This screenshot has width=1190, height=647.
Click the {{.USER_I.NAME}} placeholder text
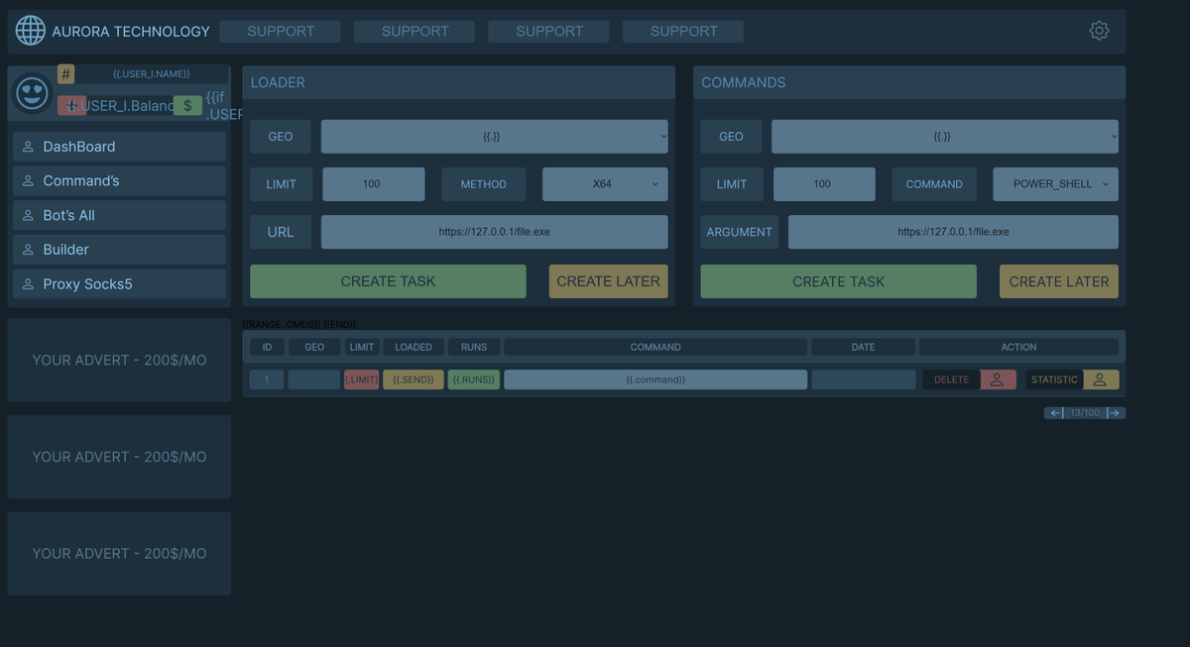[152, 74]
